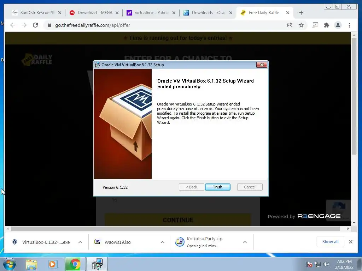Switch to the Downloads – Oracle tab
This screenshot has width=362, height=271.
tap(208, 13)
